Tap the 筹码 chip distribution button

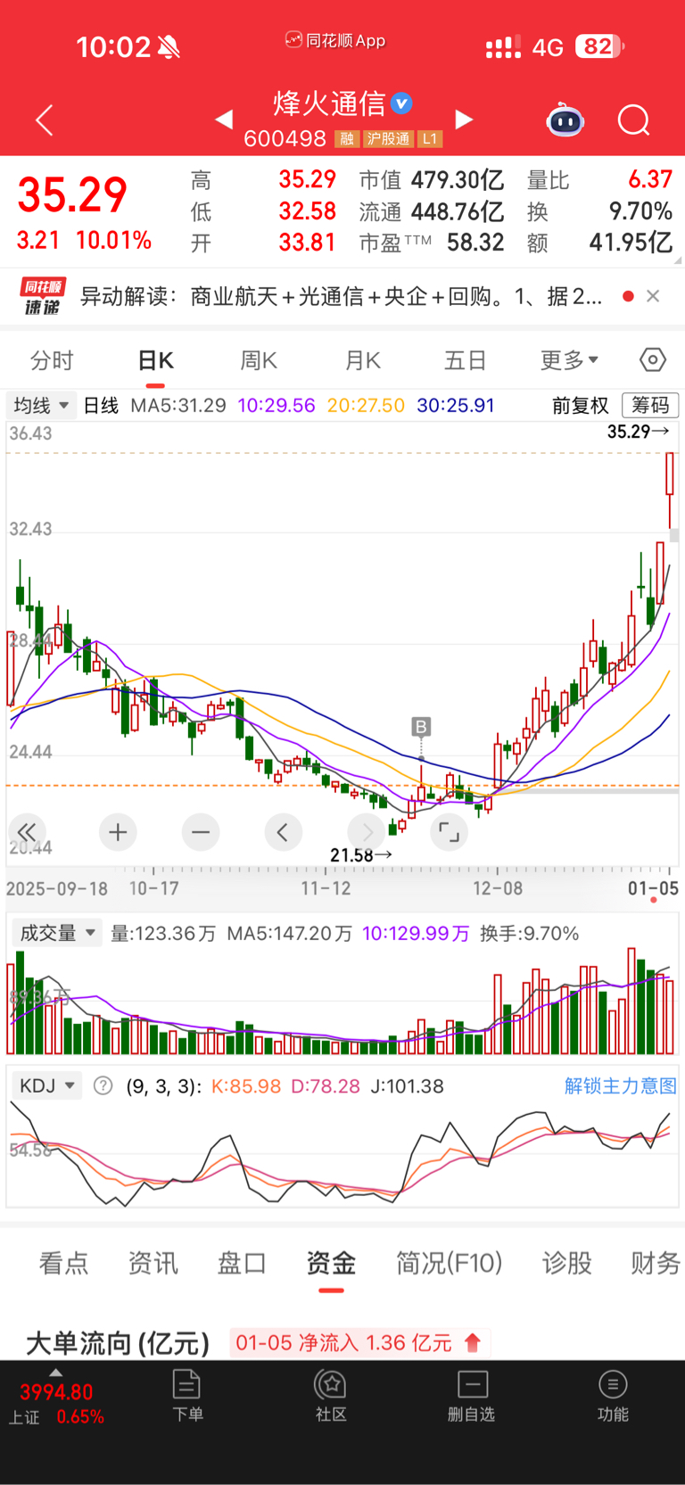pyautogui.click(x=650, y=406)
